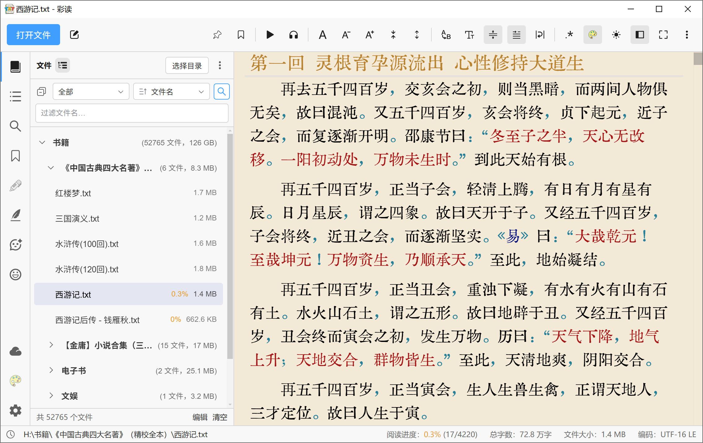
Task: Click the 选择目录 button
Action: coord(187,66)
